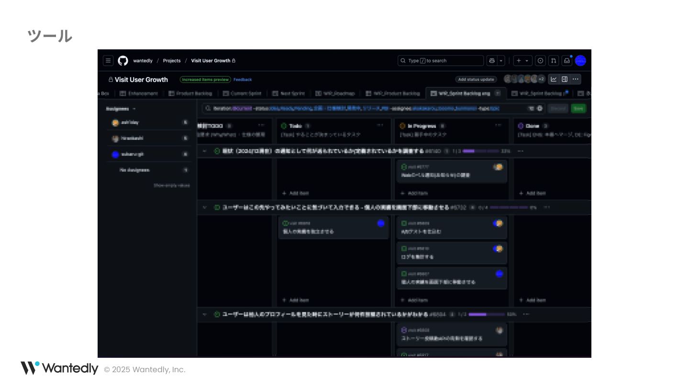Image resolution: width=689 pixels, height=388 pixels.
Task: Click Add item under Done in second group
Action: tap(532, 300)
